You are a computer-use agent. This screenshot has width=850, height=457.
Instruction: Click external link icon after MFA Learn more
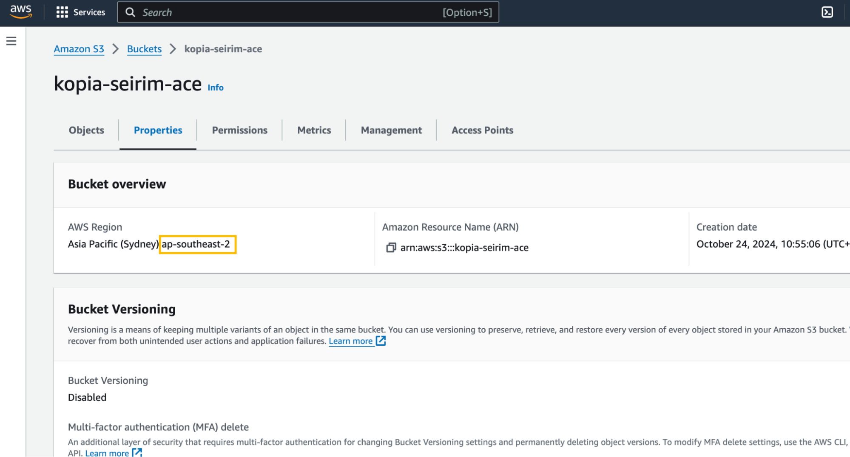(137, 452)
